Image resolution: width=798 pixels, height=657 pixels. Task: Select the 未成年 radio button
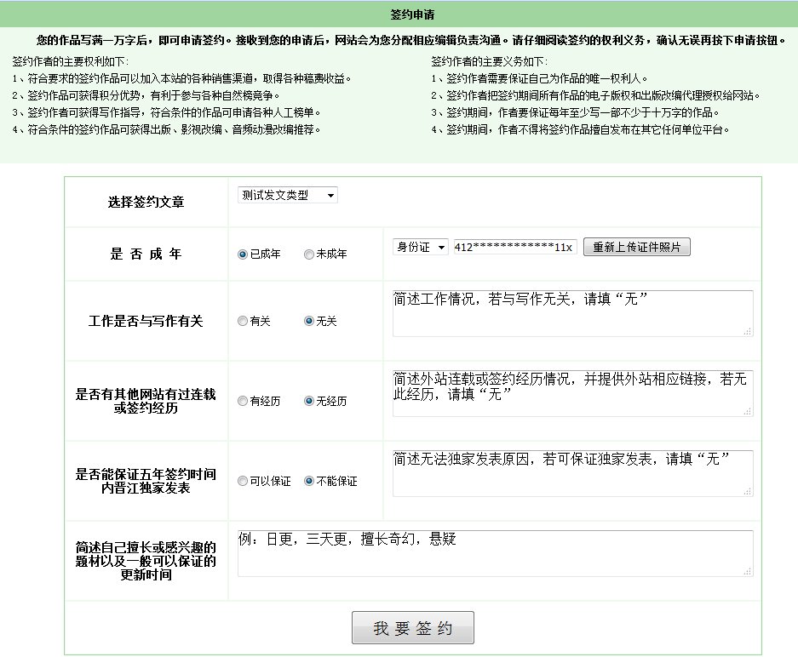tap(307, 253)
